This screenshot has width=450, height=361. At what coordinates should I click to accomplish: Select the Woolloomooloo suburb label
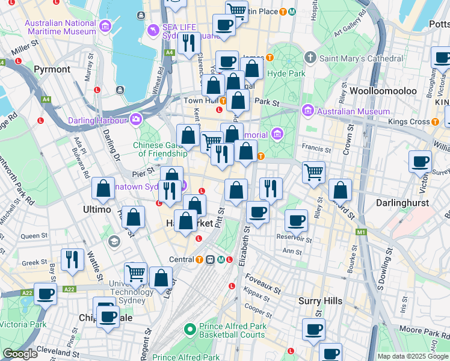point(383,91)
